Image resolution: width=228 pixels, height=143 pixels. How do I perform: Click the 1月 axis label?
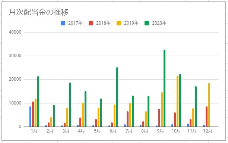tap(34, 131)
